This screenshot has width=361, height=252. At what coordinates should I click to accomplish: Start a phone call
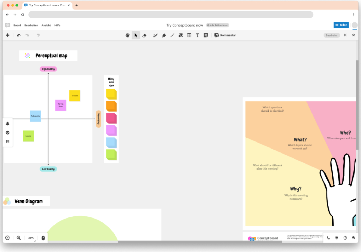(x=328, y=238)
